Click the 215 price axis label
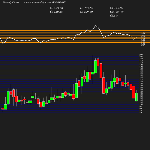This screenshot has width=150, height=150. (141, 61)
